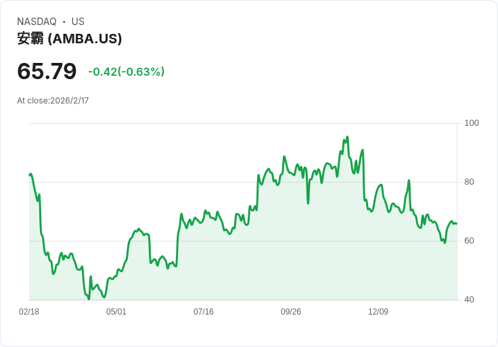The height and width of the screenshot is (347, 498).
Task: Select the 40 y-axis label
Action: (469, 300)
